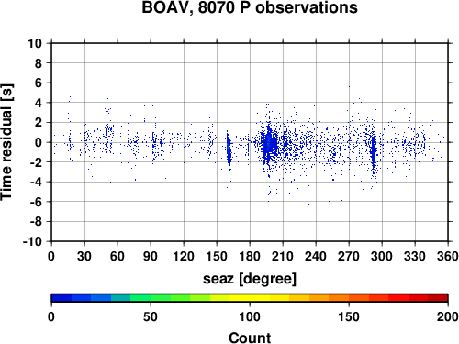
Task: Click the colorbar tick label 200
Action: 448,316
